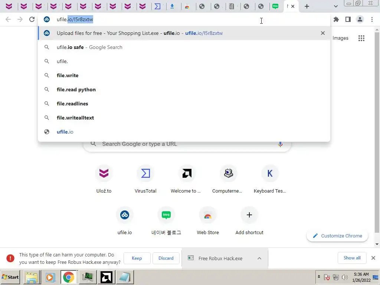Click the Chrome taskbar icon
This screenshot has height=285, width=380.
pos(69,277)
